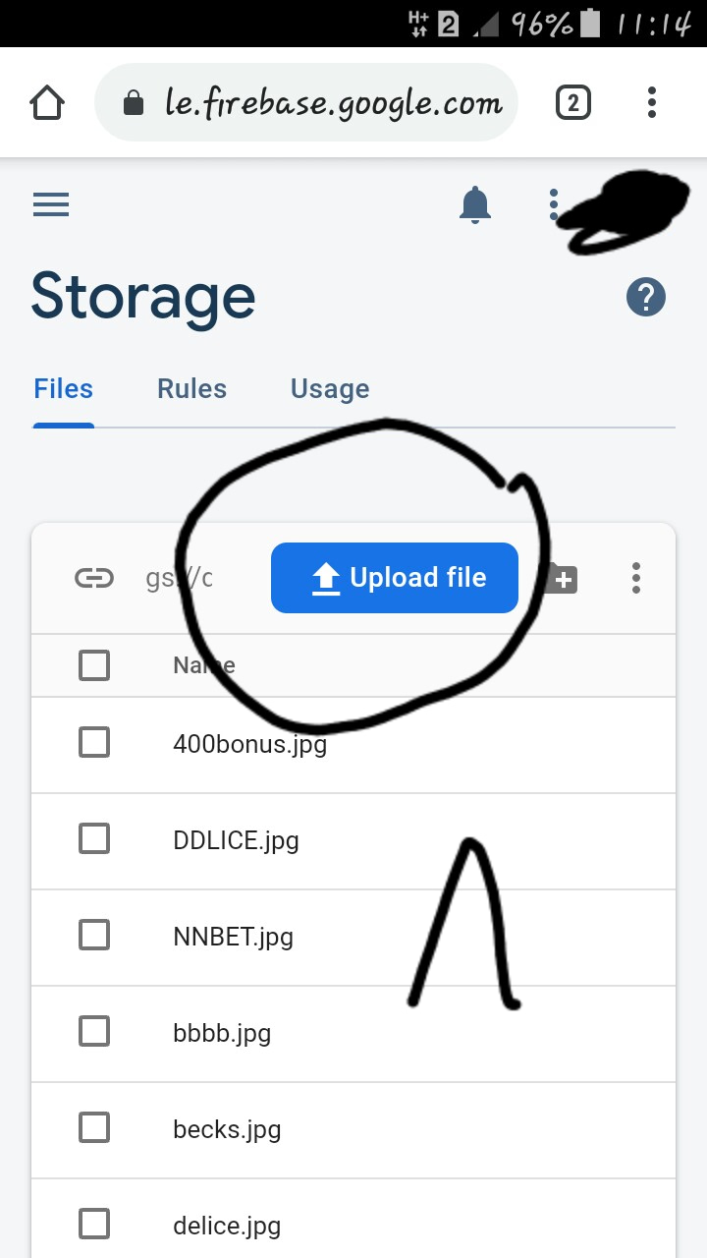The height and width of the screenshot is (1258, 707).
Task: Tap the browser home icon
Action: coord(47,102)
